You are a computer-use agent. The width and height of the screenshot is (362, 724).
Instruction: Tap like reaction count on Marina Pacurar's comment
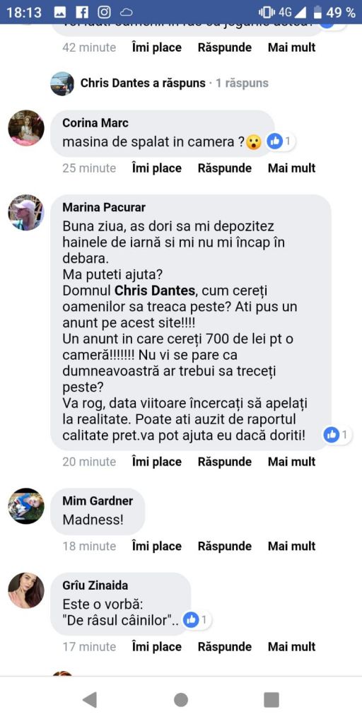pos(338,434)
